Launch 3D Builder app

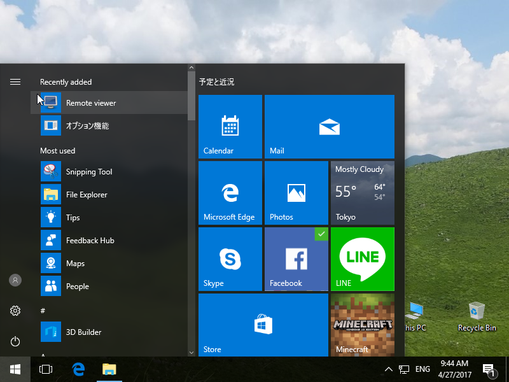83,332
